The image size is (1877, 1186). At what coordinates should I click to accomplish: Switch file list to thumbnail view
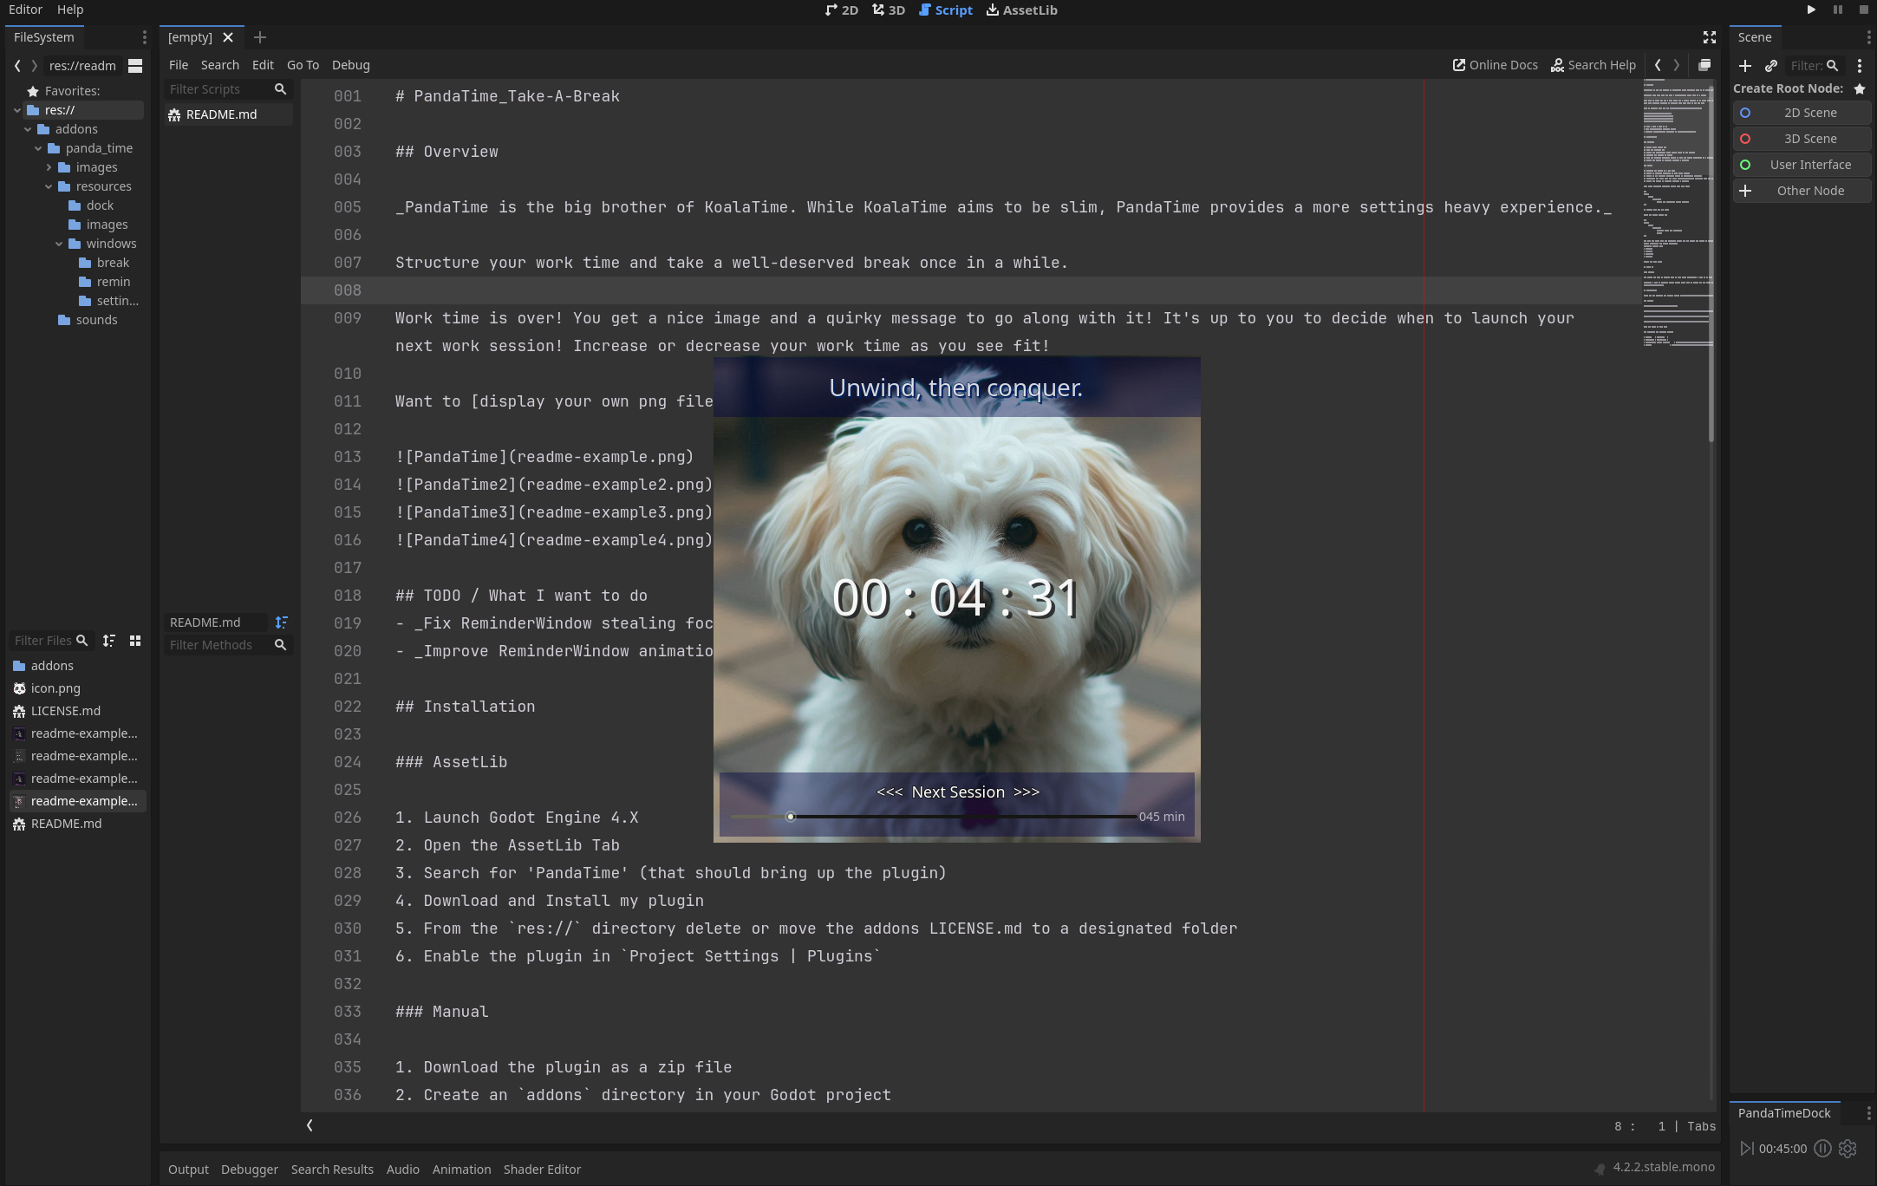[135, 641]
